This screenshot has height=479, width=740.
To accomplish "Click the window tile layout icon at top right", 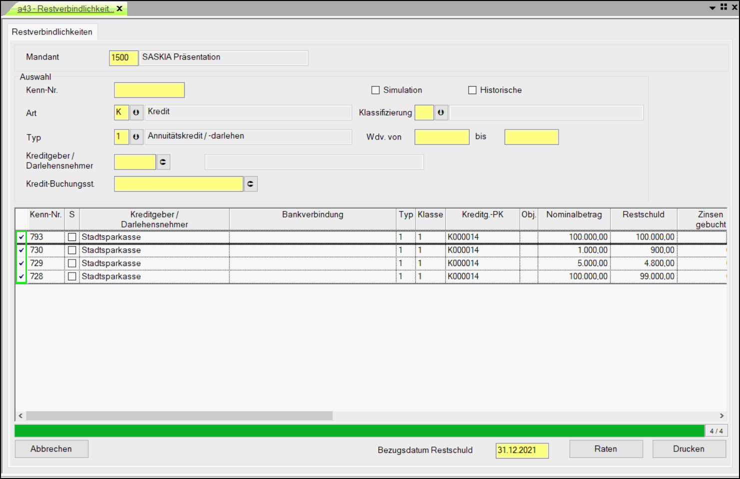I will (724, 7).
